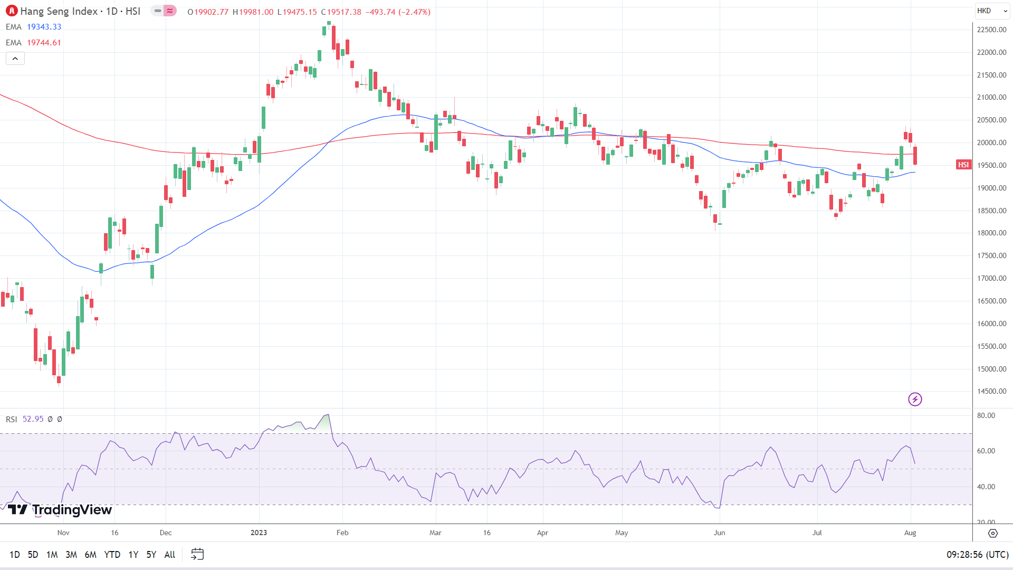Click the purple lightning bolt icon
Viewport: 1013px width, 570px height.
coord(915,400)
